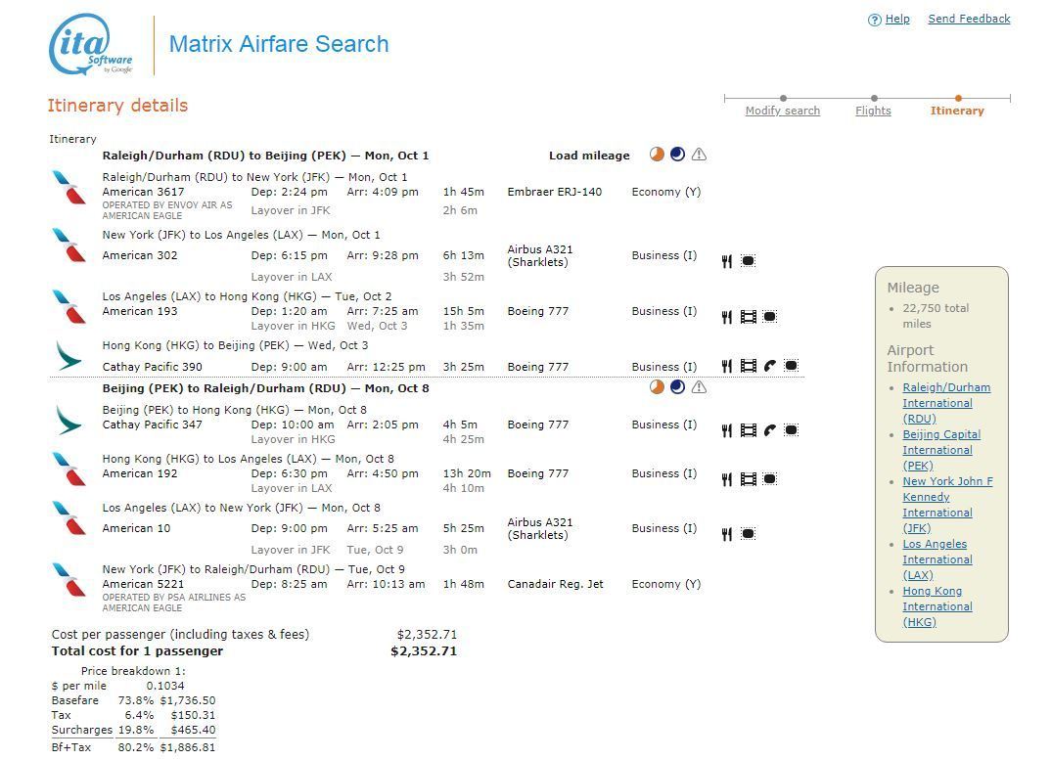Viewport: 1051px width, 760px height.
Task: Click the meal icon for Cathay Pacific 390
Action: [x=726, y=365]
